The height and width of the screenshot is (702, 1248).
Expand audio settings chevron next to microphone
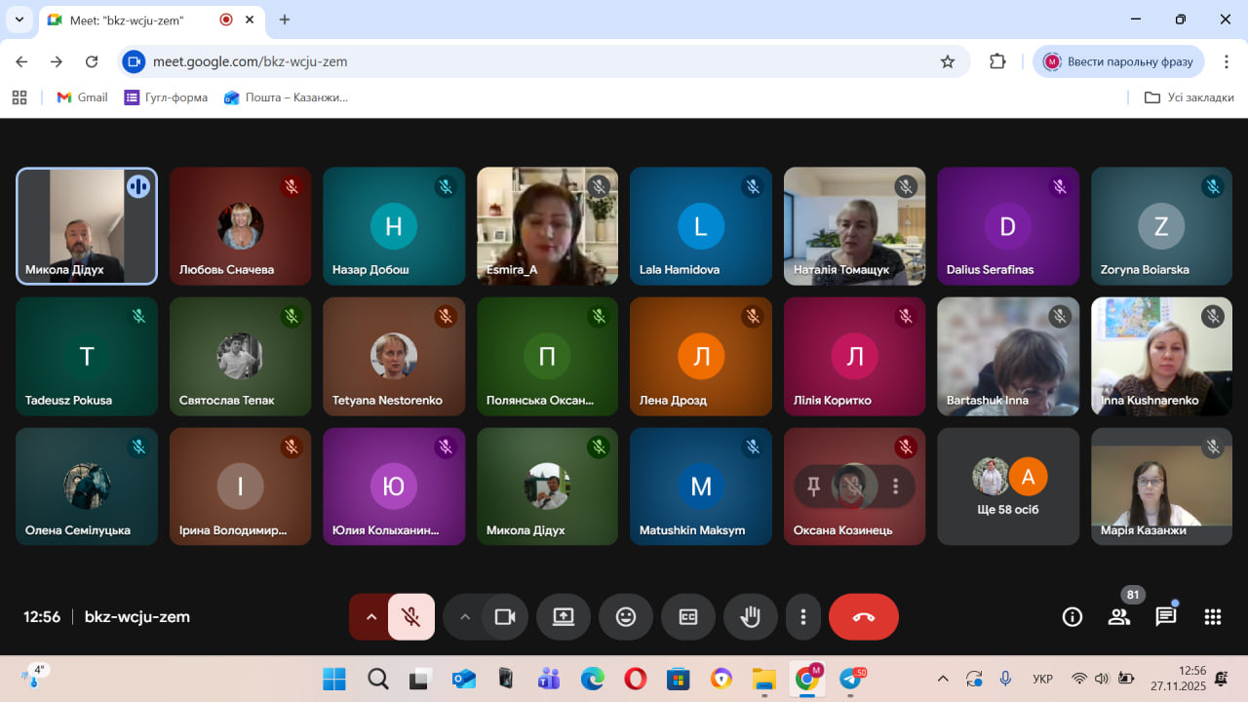click(x=370, y=616)
